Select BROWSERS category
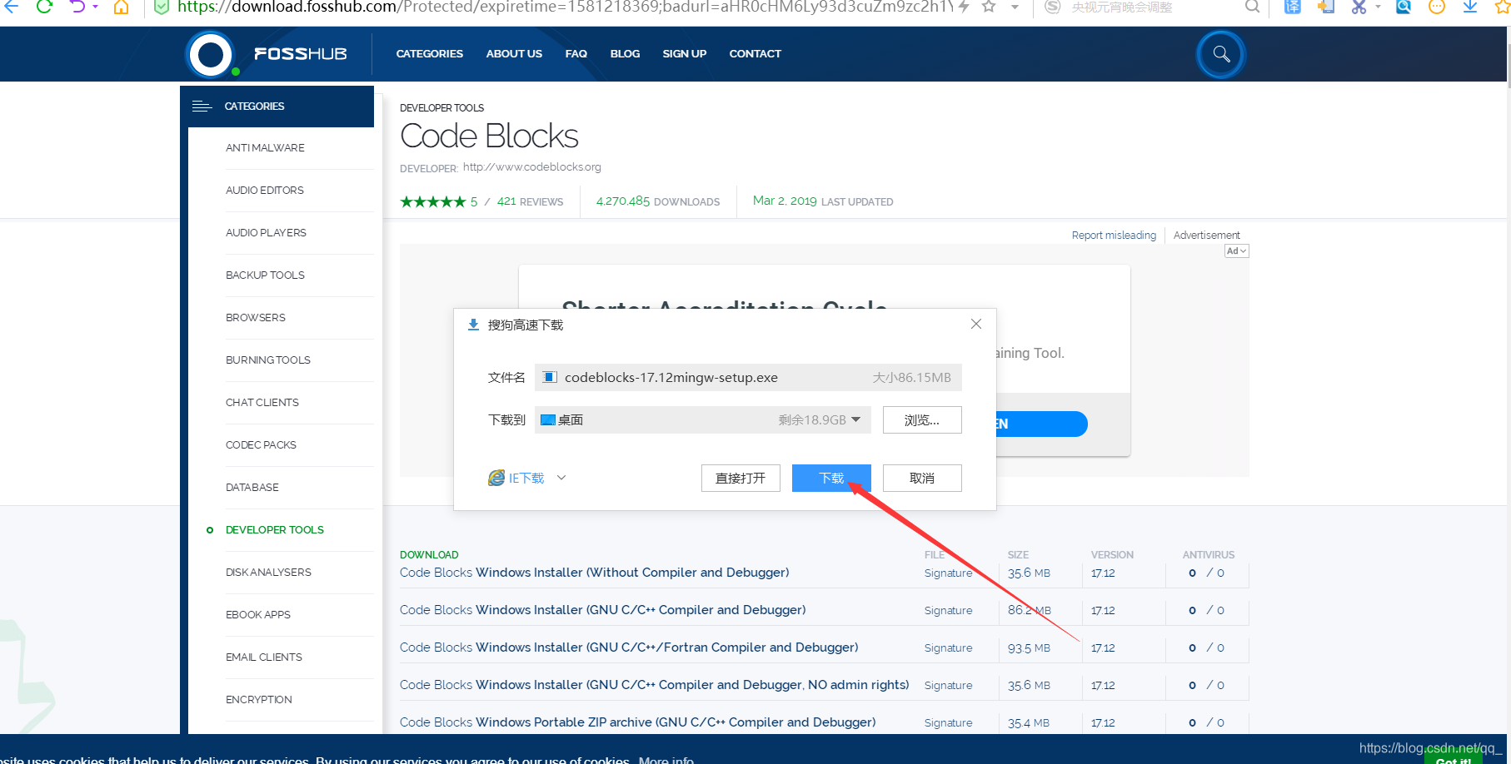The height and width of the screenshot is (764, 1511). click(x=256, y=317)
